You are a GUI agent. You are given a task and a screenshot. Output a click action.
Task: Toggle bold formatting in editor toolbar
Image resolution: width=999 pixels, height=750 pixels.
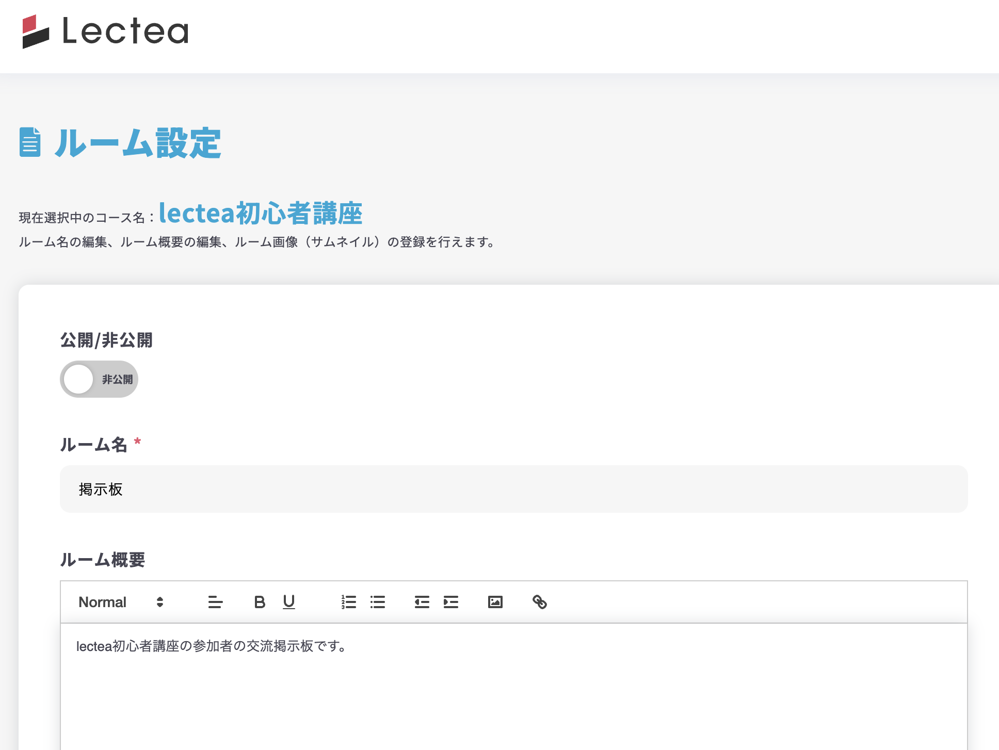pos(260,602)
